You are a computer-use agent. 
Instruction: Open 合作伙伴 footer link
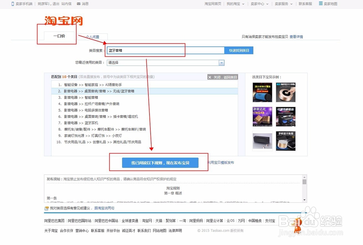point(66,231)
